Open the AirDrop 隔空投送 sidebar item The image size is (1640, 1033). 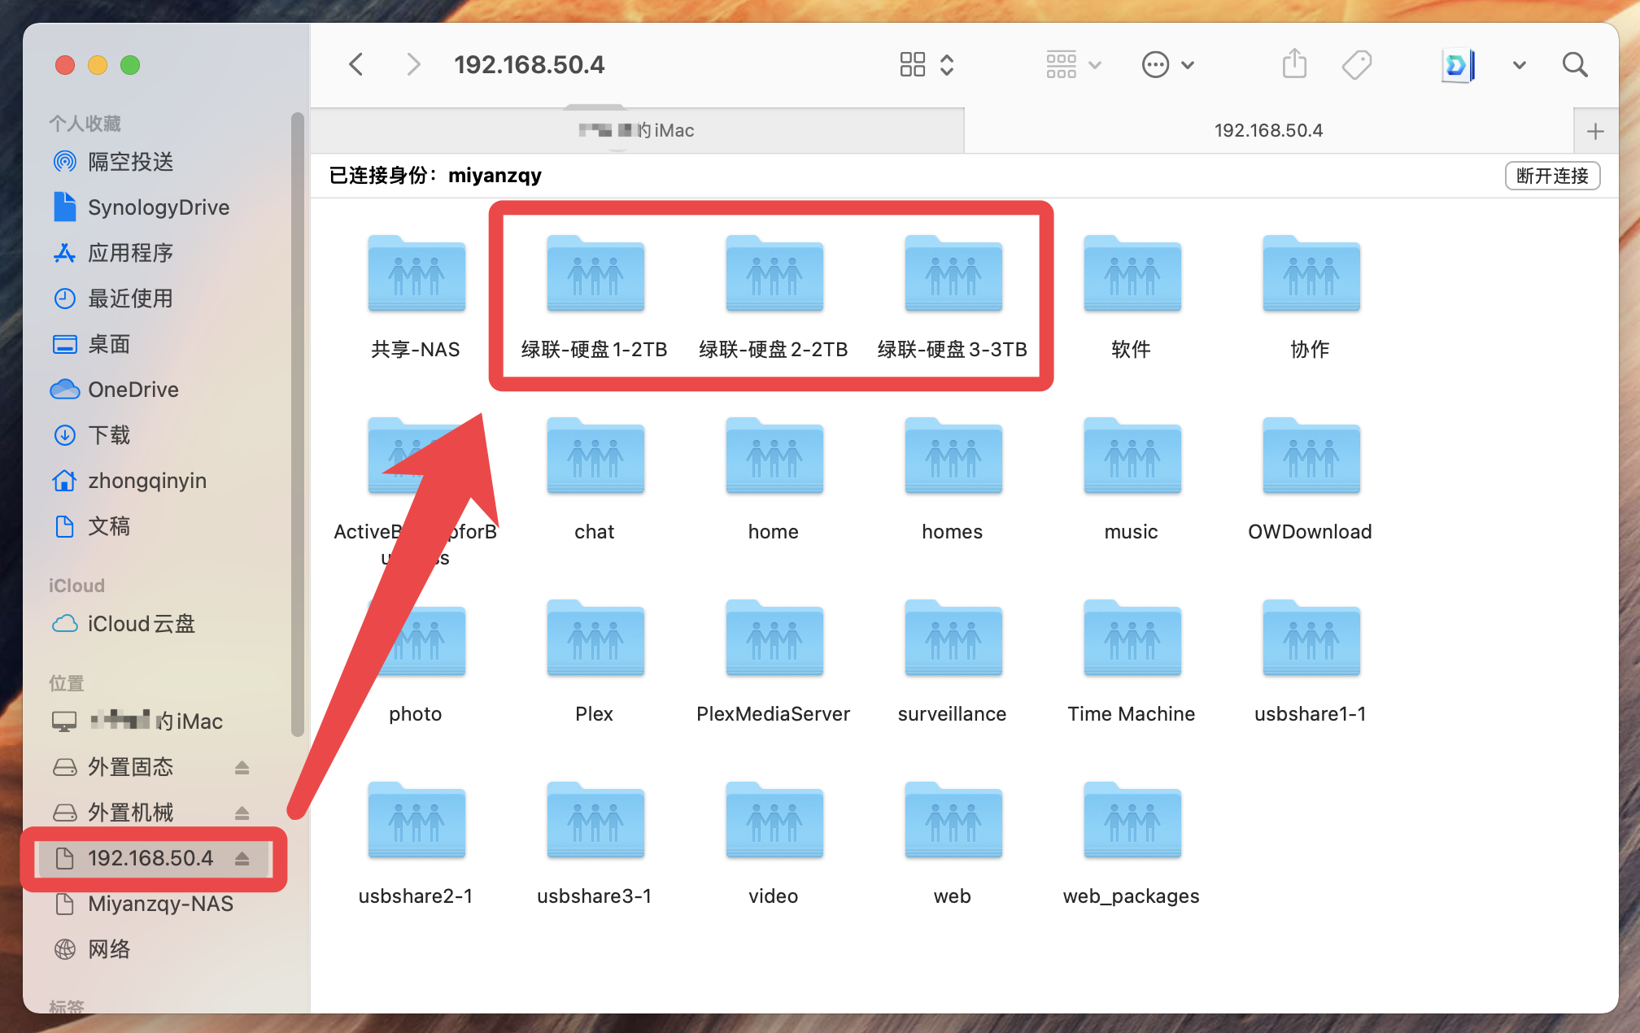point(130,162)
